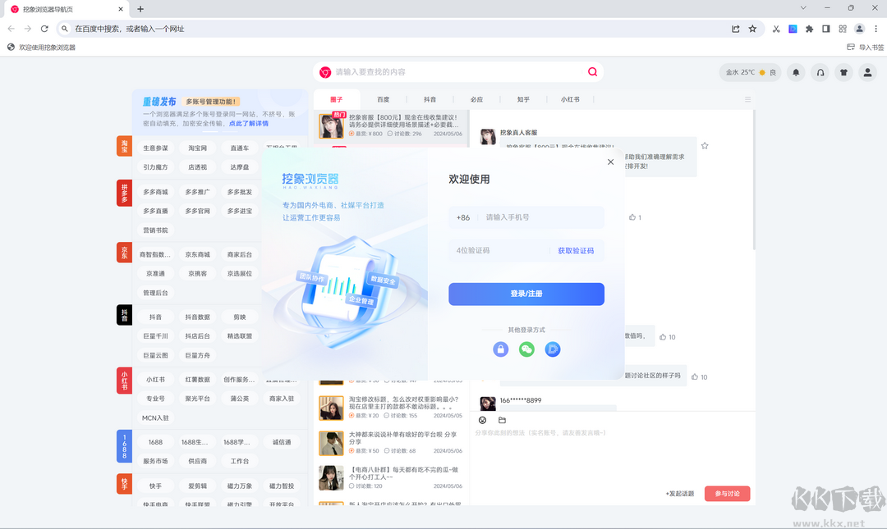887x529 pixels.
Task: Click the headset customer service icon
Action: click(x=820, y=72)
